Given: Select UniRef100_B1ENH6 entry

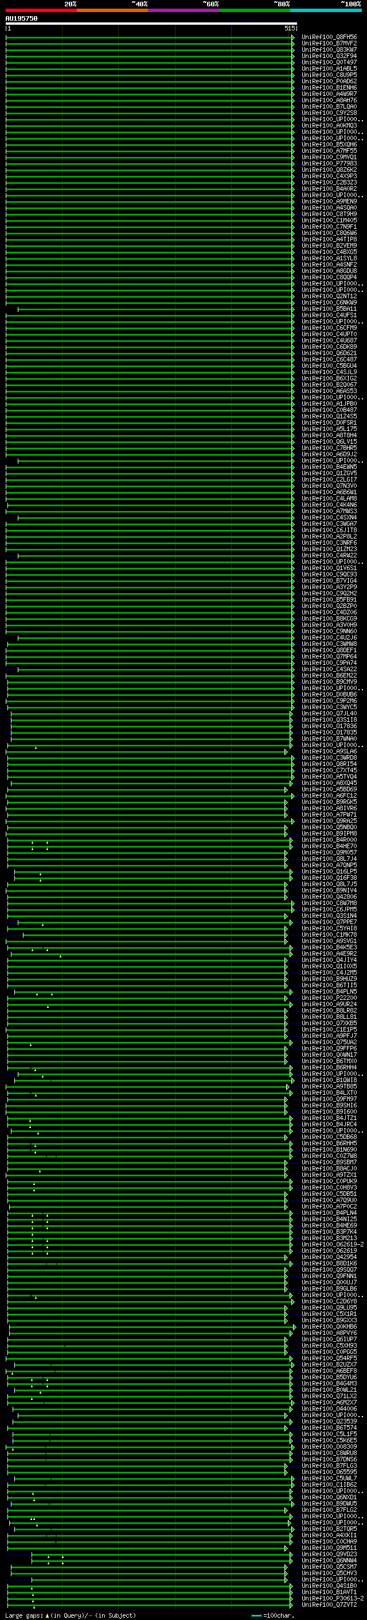Looking at the screenshot, I should pyautogui.click(x=329, y=87).
